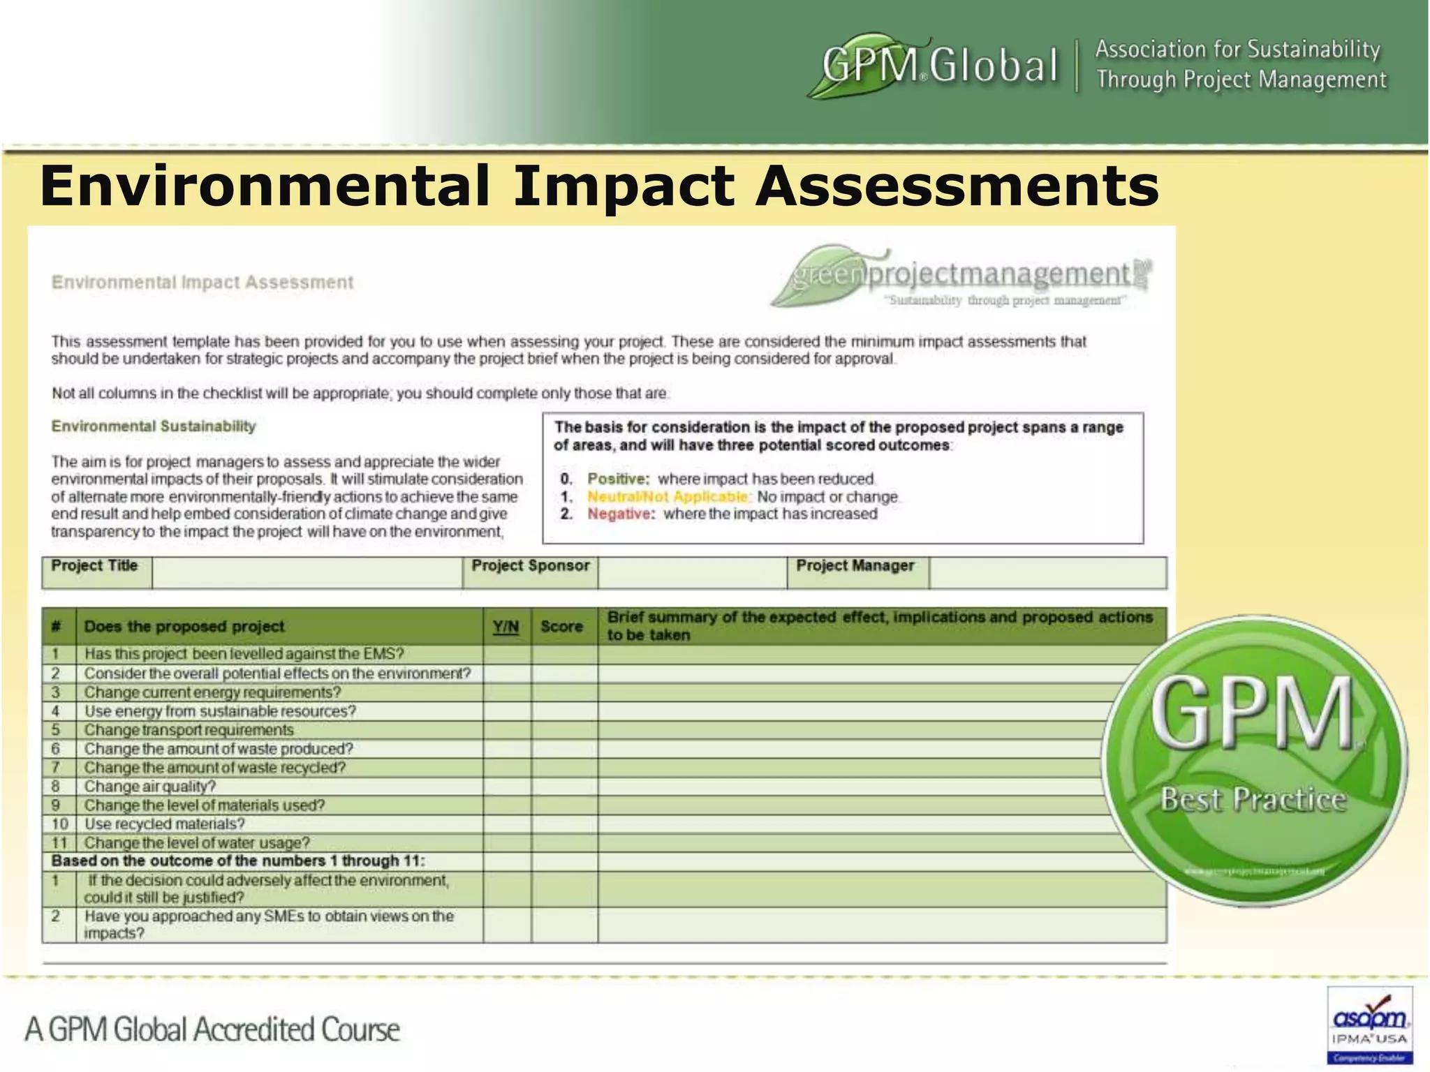This screenshot has width=1430, height=1072.
Task: Click the 'Project Sponsor' label
Action: pos(531,565)
